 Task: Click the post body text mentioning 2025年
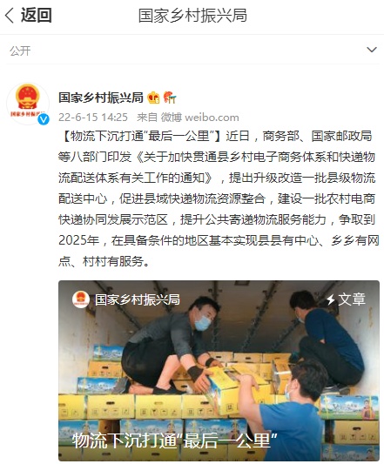[219, 240]
